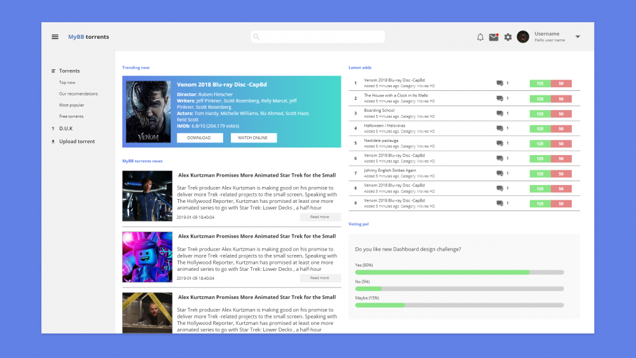The height and width of the screenshot is (358, 636).
Task: Click comments icon on Halloween / Helovinas row
Action: [x=500, y=128]
